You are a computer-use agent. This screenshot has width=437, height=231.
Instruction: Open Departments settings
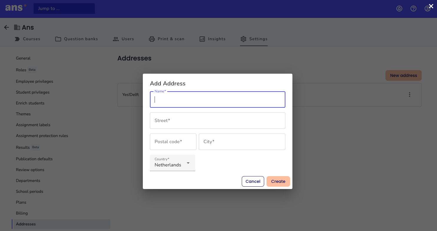(28, 181)
